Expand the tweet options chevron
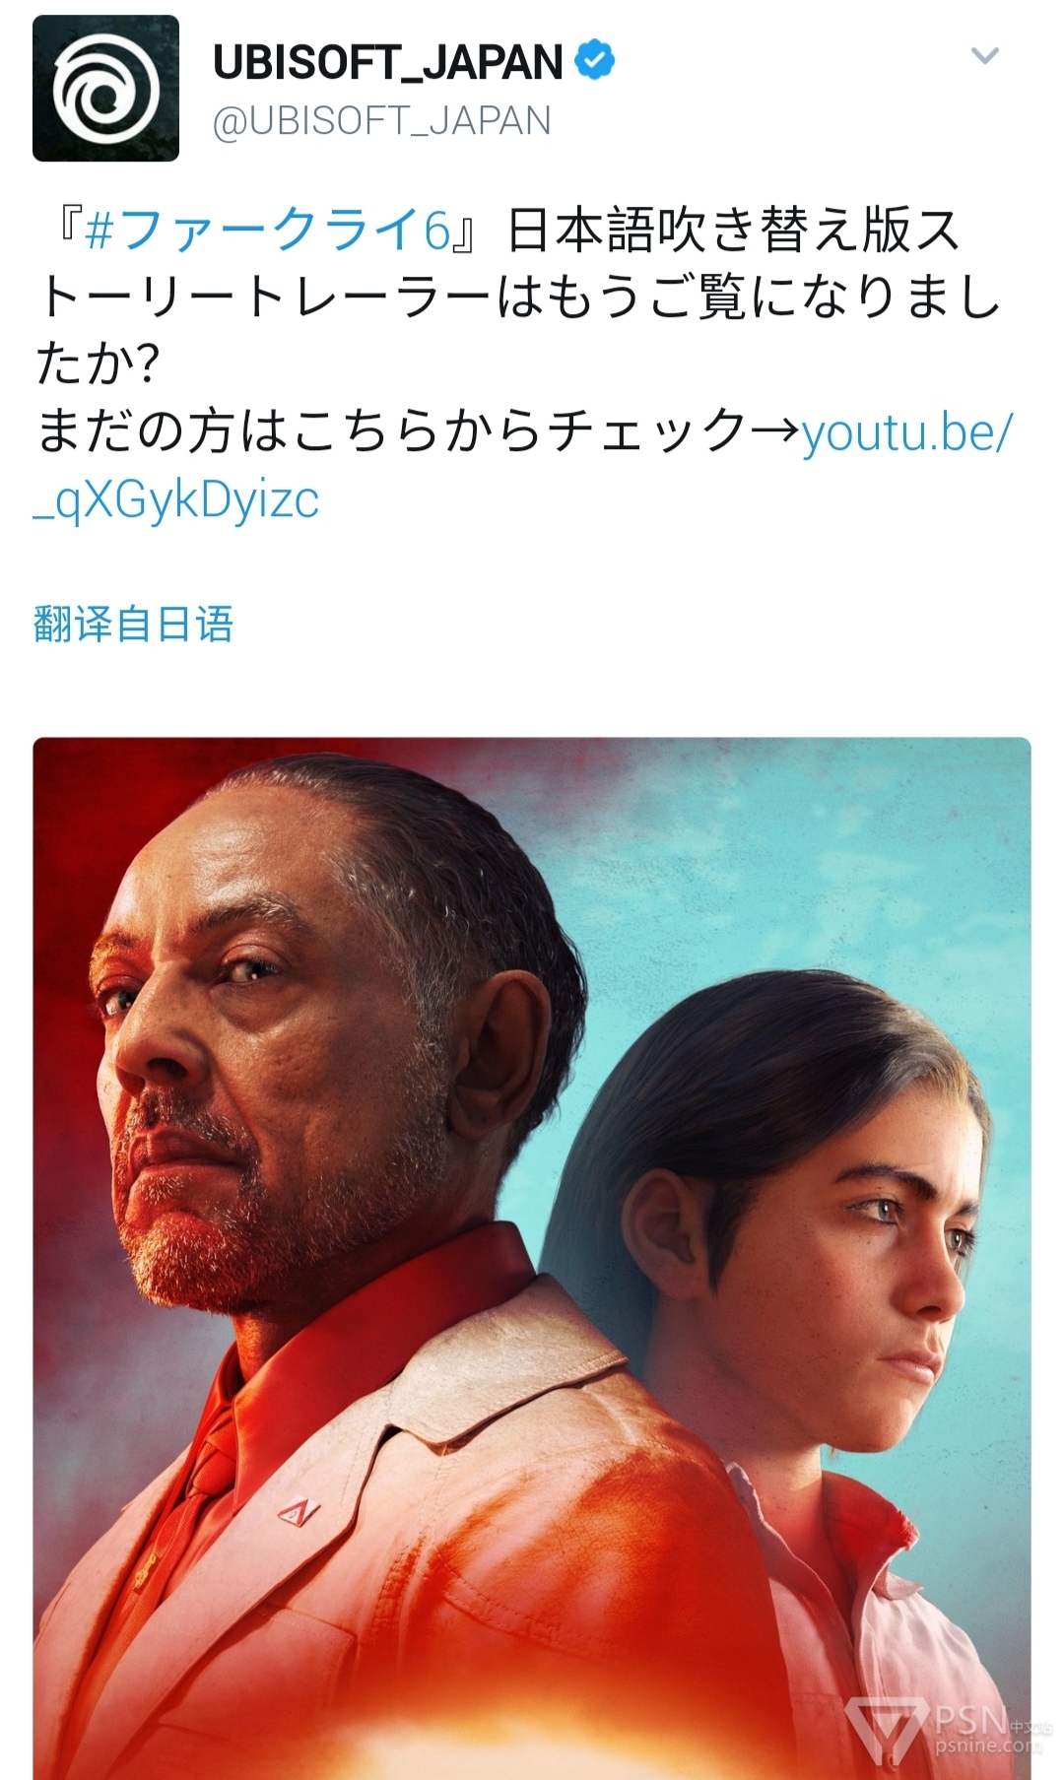Viewport: 1064px width, 1780px height. pos(984,56)
